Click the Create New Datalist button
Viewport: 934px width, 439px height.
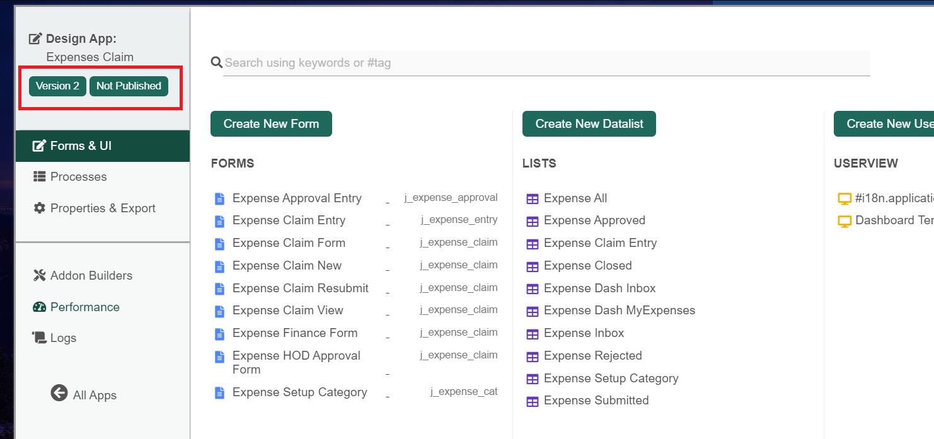589,124
